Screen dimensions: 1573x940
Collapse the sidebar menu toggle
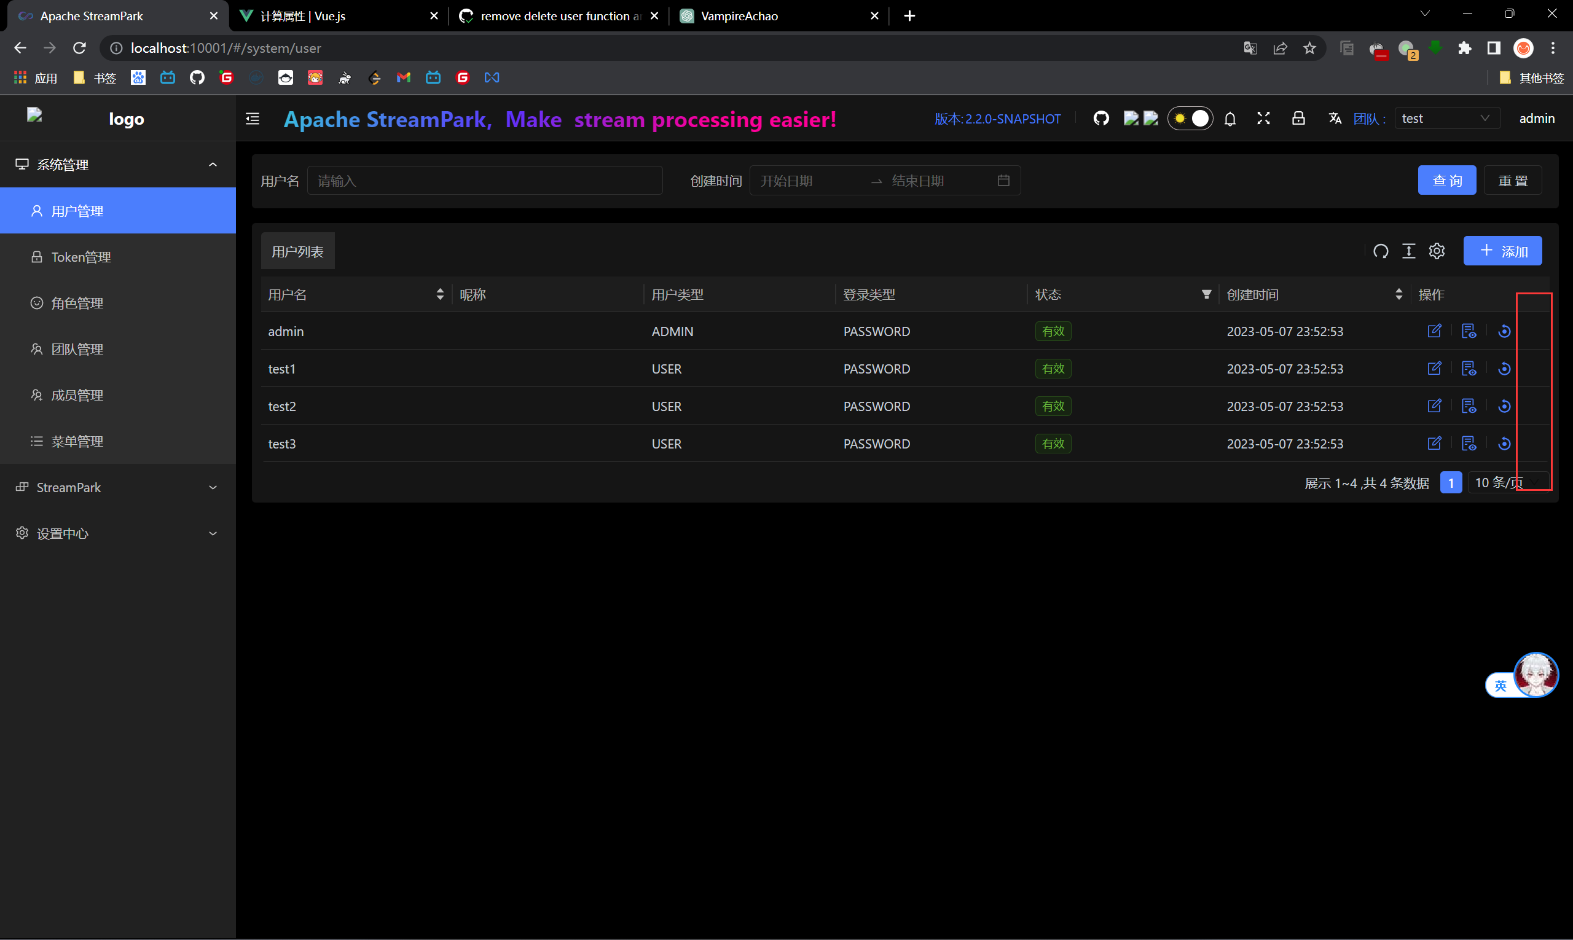(252, 119)
